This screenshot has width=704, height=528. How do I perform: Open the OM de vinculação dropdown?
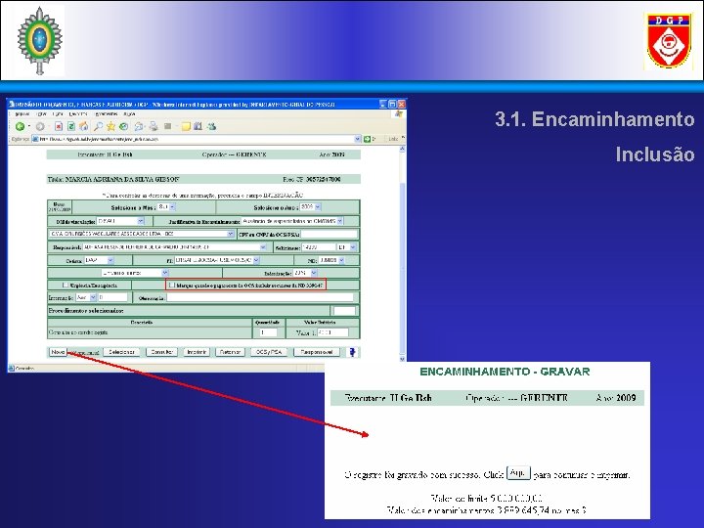coord(120,221)
